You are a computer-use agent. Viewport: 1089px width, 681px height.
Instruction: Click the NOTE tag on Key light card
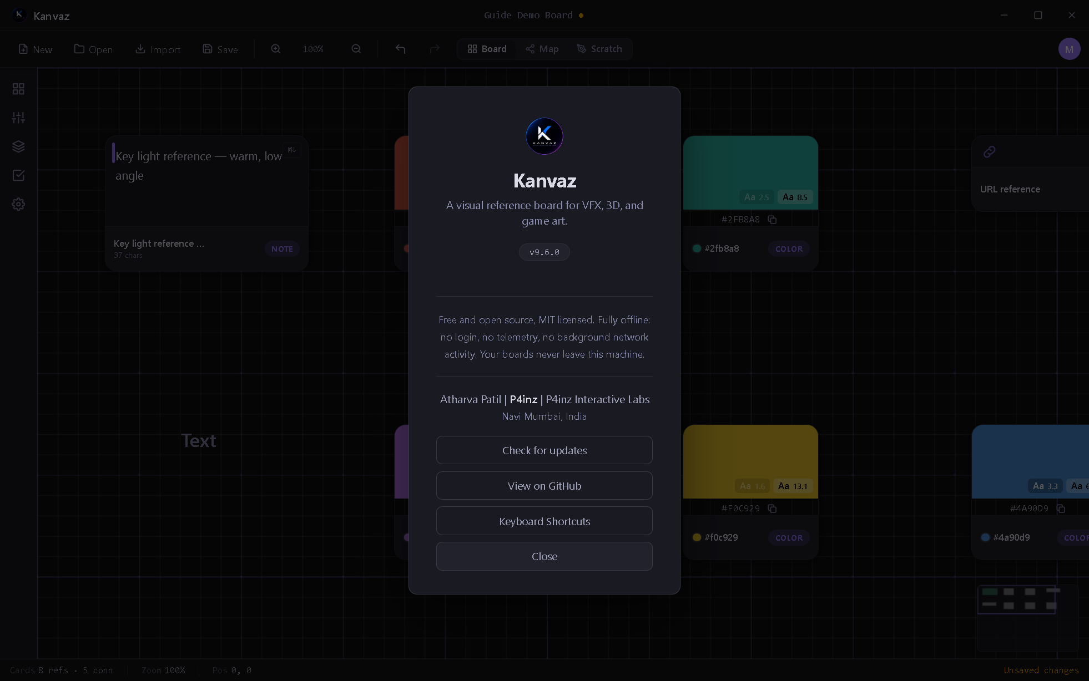click(x=282, y=249)
